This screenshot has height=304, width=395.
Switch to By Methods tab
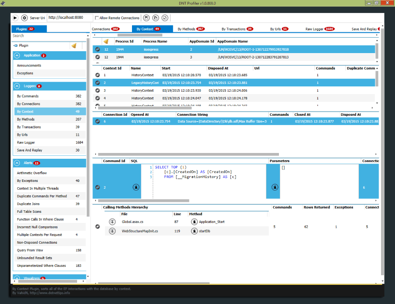coord(191,29)
